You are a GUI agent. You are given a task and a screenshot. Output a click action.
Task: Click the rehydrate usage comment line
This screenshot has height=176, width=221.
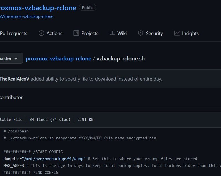pyautogui.click(x=80, y=138)
